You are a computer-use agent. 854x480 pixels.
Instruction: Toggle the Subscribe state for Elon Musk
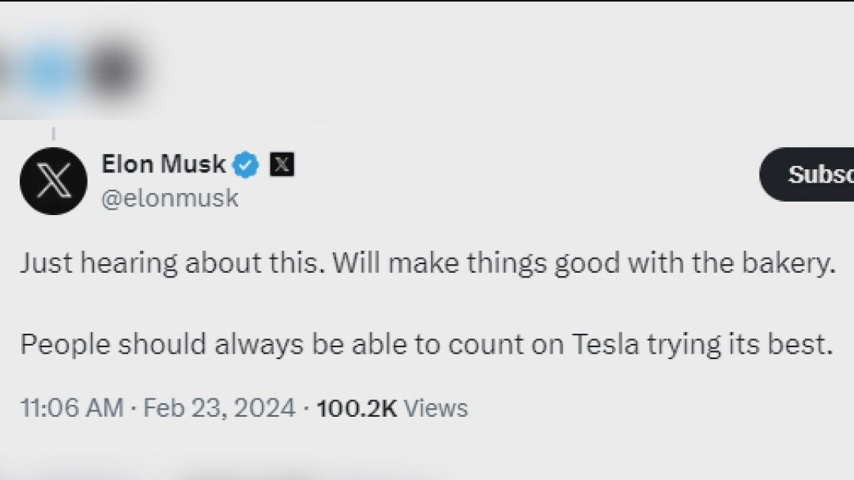pos(814,175)
